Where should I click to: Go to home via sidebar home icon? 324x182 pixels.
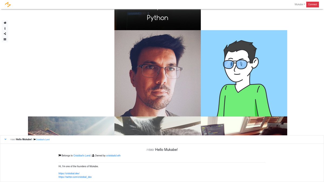click(5, 23)
